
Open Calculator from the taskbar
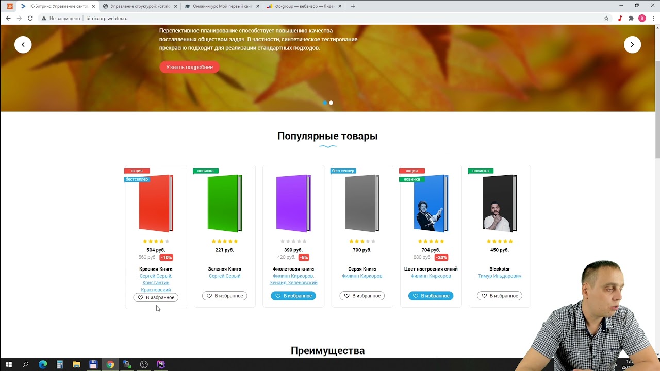[60, 364]
